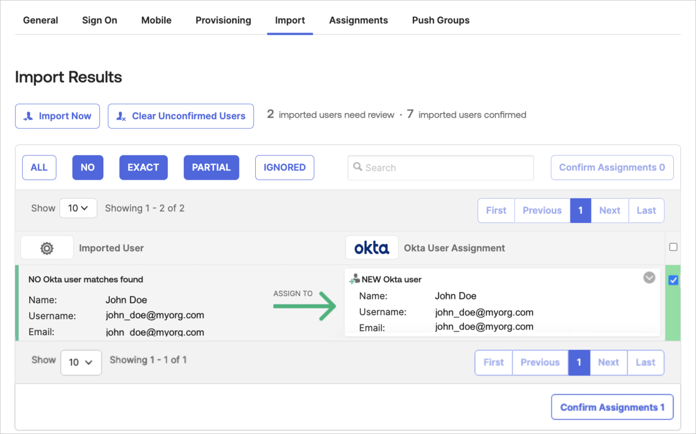This screenshot has height=434, width=696.
Task: Click Confirm Assignments 0 button
Action: tap(612, 167)
